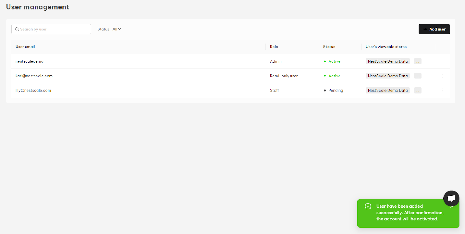Select the Status column header

coord(329,47)
